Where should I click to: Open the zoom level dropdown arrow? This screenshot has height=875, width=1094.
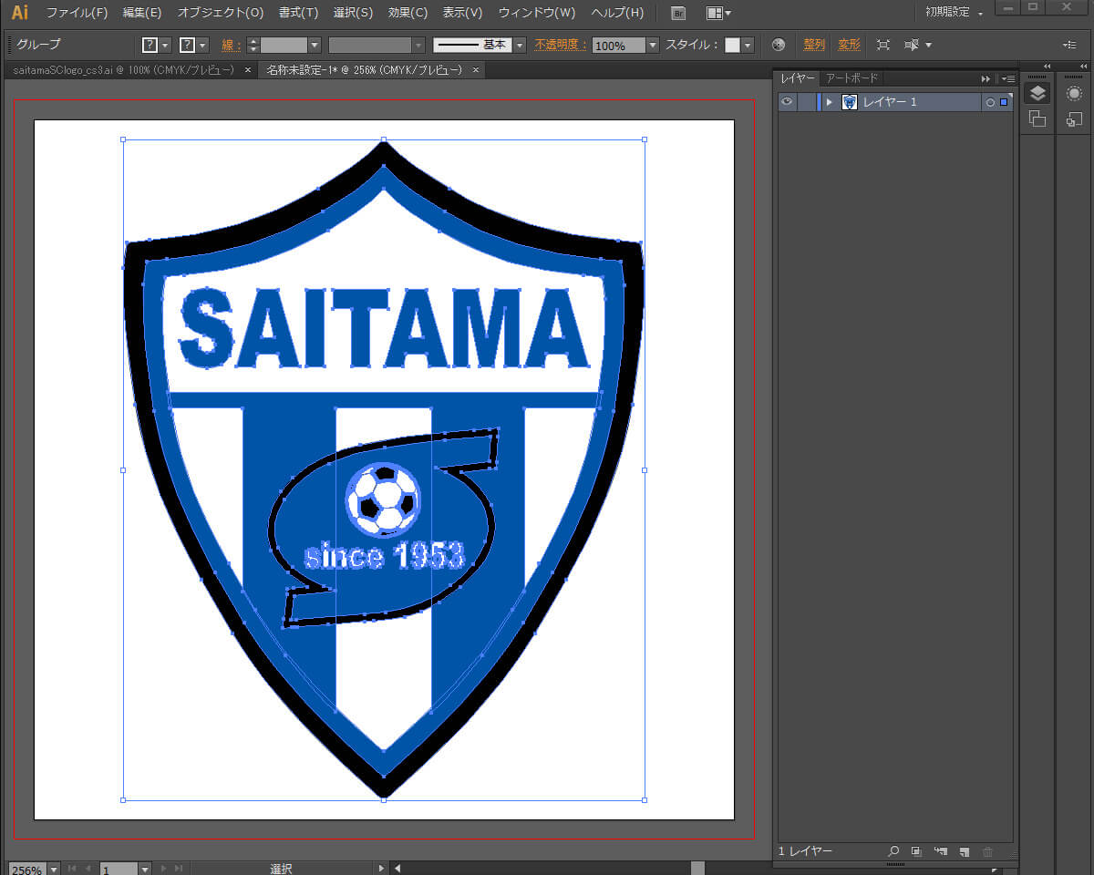point(53,870)
